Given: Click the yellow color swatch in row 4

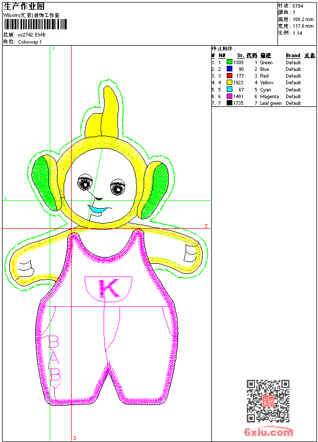Looking at the screenshot, I should coord(229,82).
